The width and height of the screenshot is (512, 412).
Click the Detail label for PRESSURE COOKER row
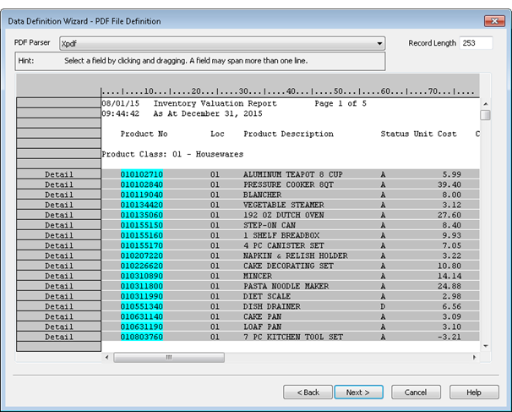pyautogui.click(x=58, y=184)
